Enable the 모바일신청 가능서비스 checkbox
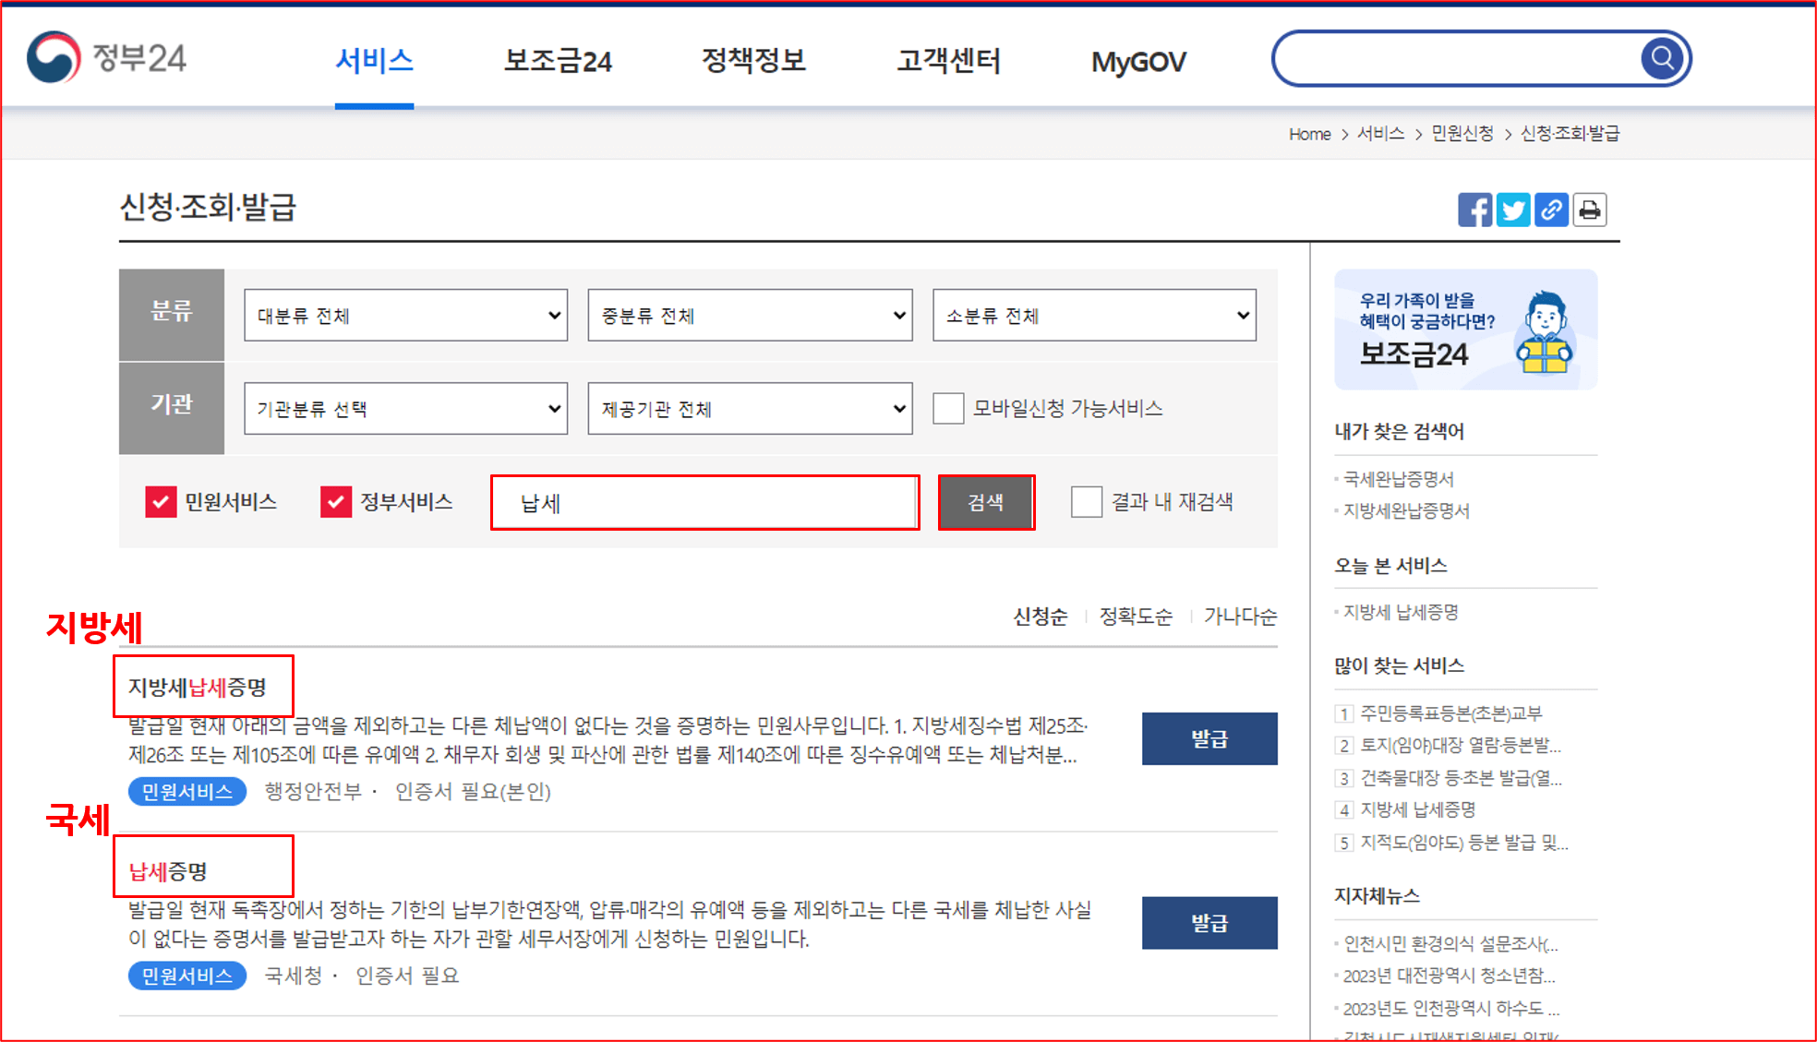This screenshot has height=1042, width=1817. coord(947,408)
